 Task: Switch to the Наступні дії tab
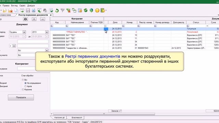pyautogui.click(x=59, y=118)
